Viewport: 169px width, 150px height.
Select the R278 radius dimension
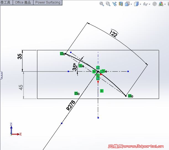[x=71, y=106]
